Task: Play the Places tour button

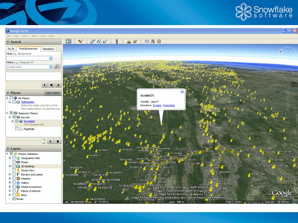Action: [x=50, y=141]
